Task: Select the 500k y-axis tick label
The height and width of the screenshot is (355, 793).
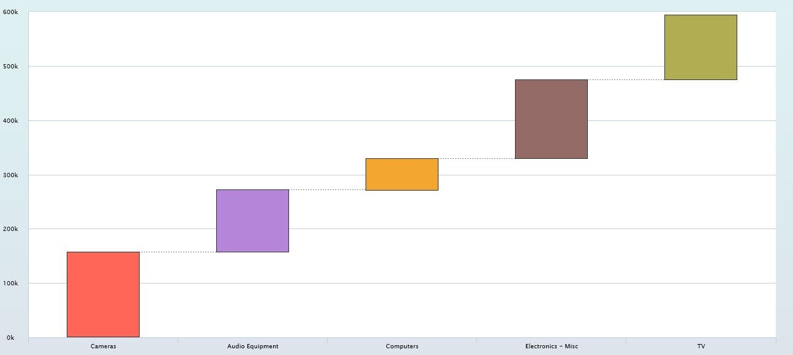Action: pyautogui.click(x=10, y=66)
